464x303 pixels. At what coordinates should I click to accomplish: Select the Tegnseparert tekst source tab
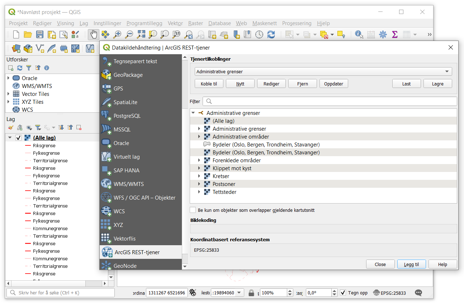click(x=141, y=61)
